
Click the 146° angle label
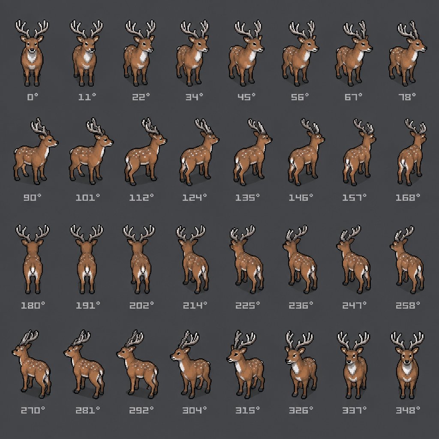[x=301, y=198]
